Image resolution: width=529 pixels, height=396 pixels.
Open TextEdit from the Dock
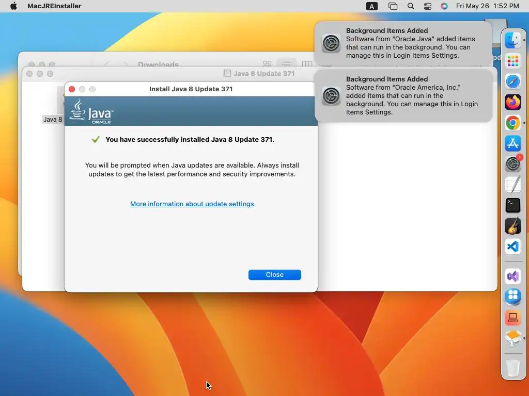[513, 185]
